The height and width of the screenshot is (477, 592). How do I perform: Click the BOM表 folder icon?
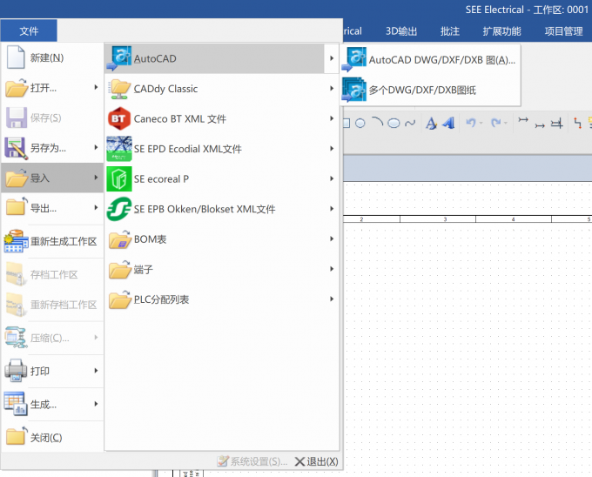[x=120, y=239]
